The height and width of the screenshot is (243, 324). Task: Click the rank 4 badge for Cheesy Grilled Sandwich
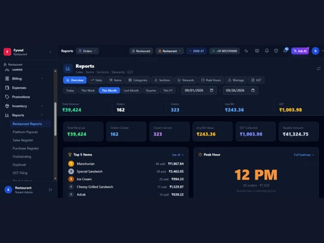tap(71, 187)
